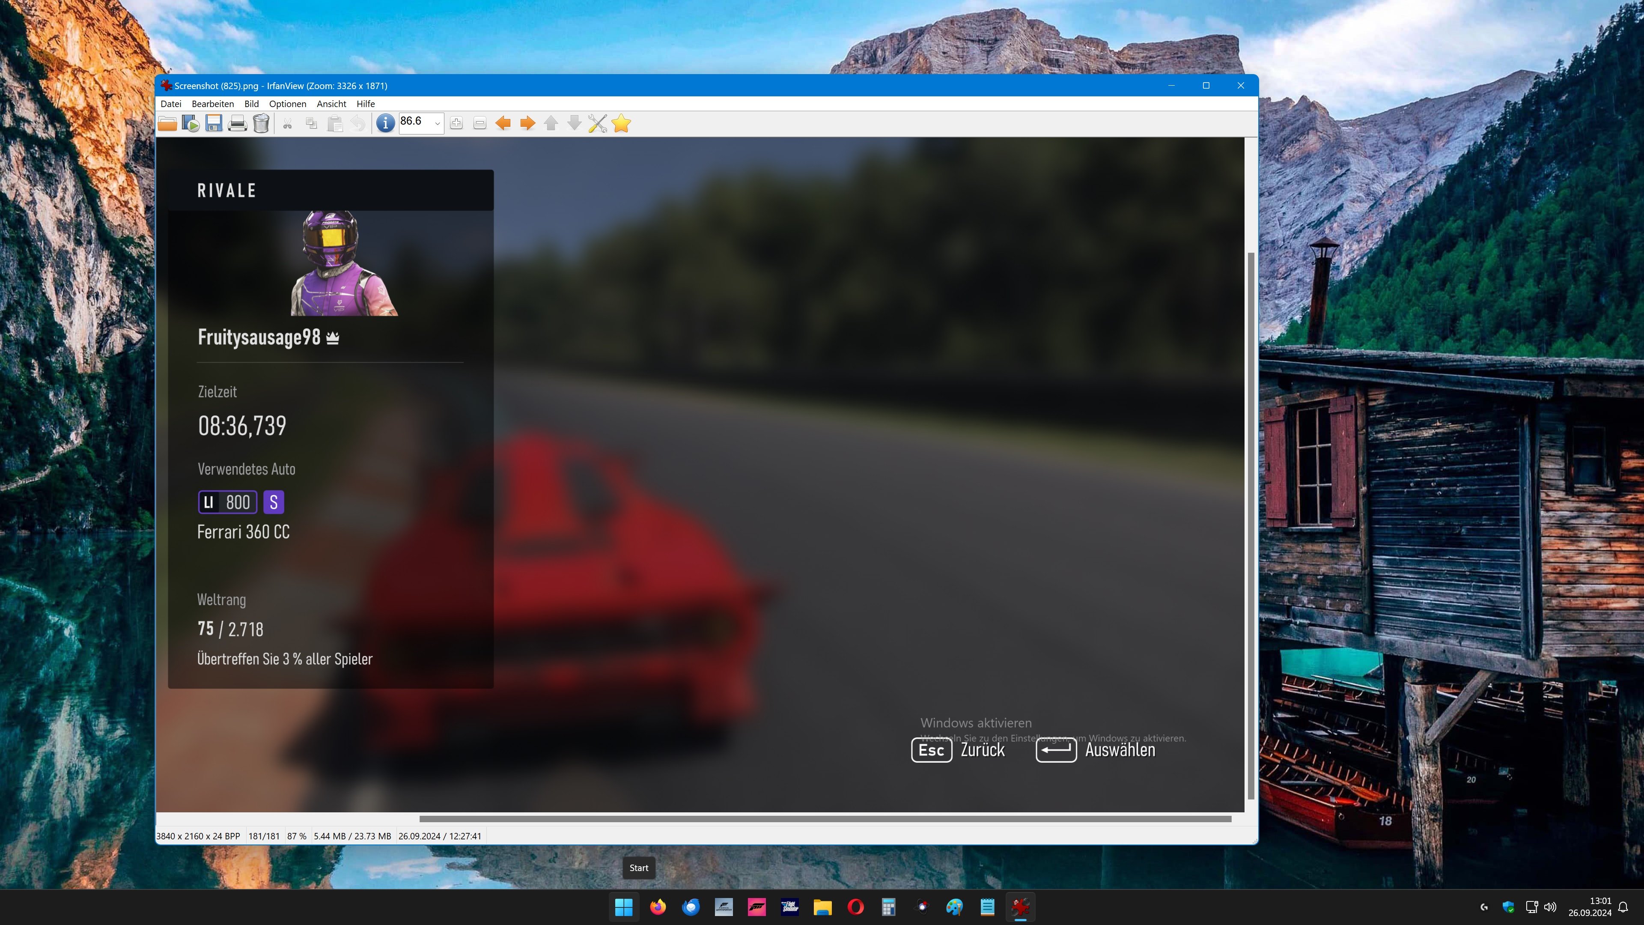Open the Bearbeiten menu
The height and width of the screenshot is (925, 1644).
(x=212, y=103)
